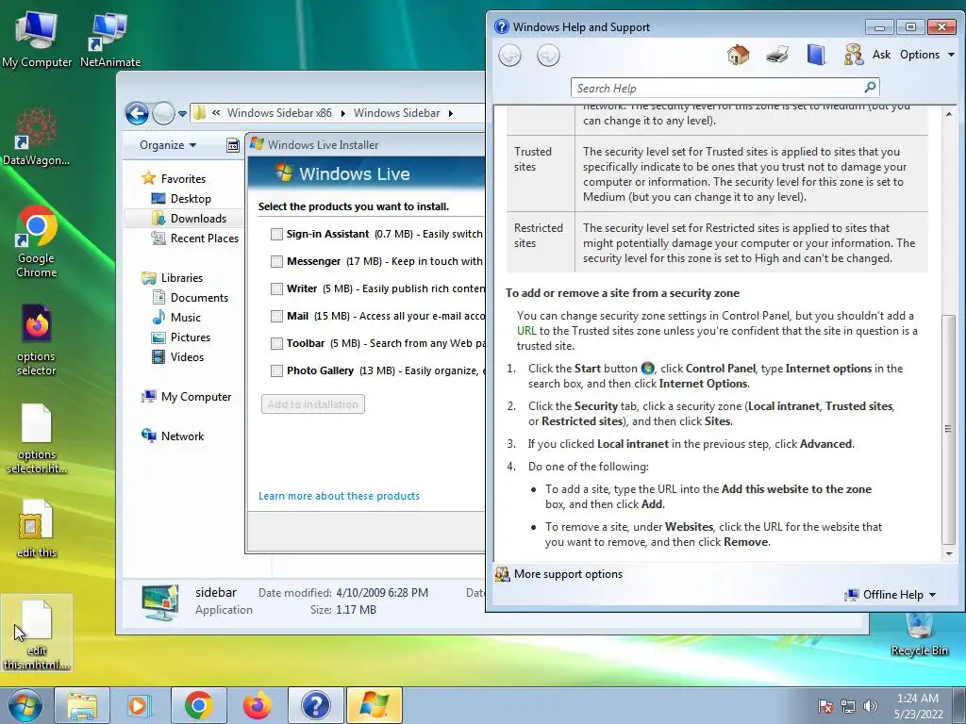Open the Offline Help dropdown
This screenshot has height=724, width=966.
(891, 595)
